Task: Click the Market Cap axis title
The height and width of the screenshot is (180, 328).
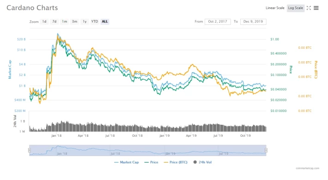Action: click(10, 70)
